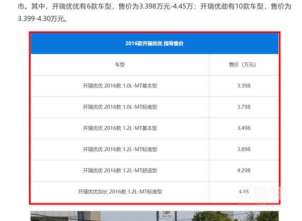The width and height of the screenshot is (302, 221).
Task: Select the price value 3.798
Action: tap(244, 107)
